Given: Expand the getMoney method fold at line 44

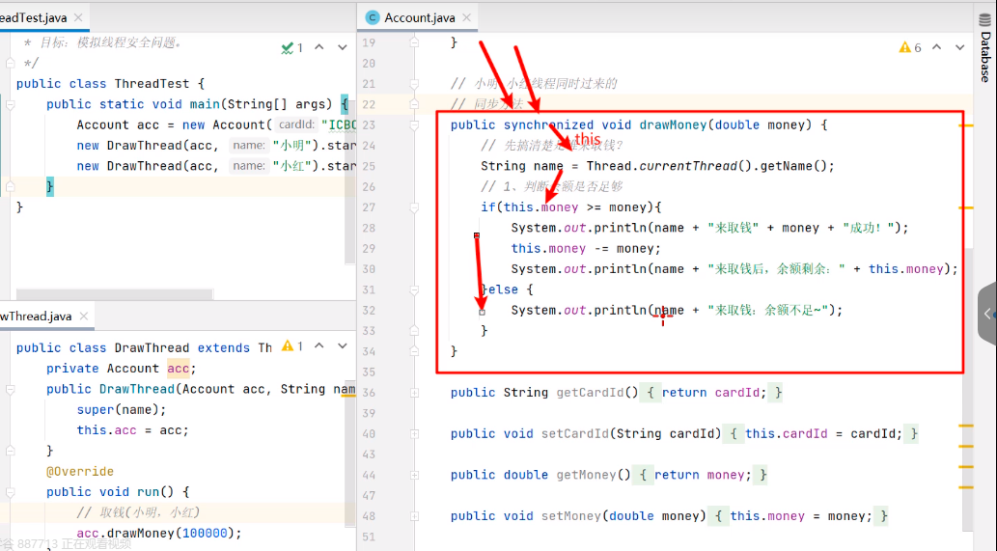Looking at the screenshot, I should 415,475.
